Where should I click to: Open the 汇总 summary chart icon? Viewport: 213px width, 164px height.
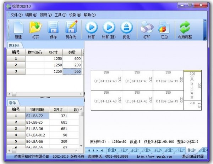tap(164, 30)
